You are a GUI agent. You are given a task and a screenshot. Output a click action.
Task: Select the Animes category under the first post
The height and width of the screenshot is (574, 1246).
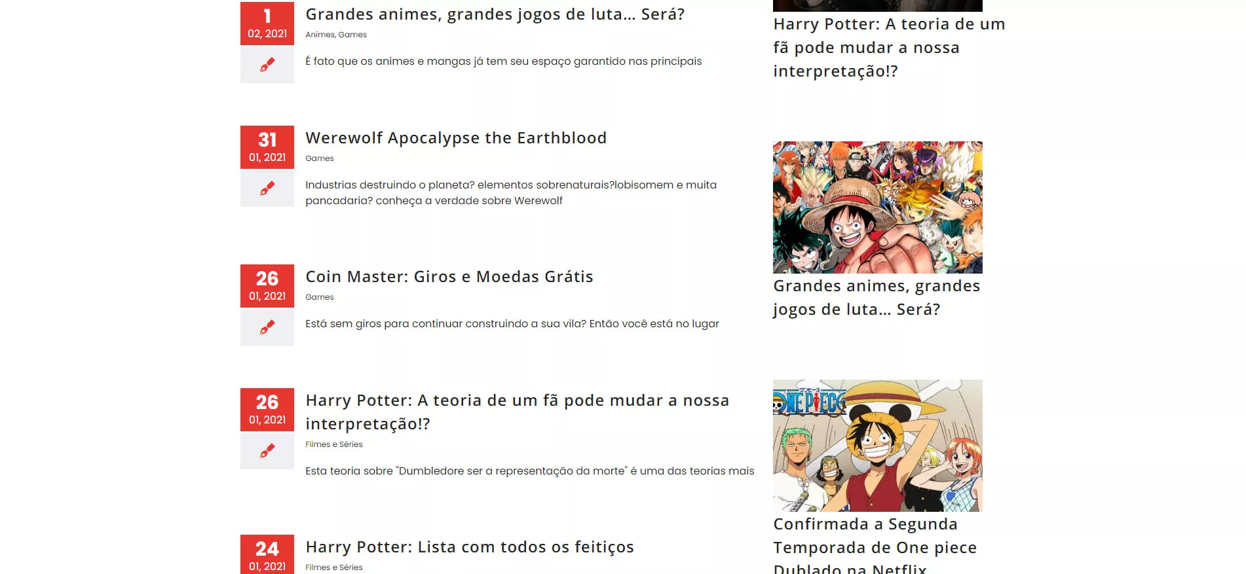coord(320,35)
